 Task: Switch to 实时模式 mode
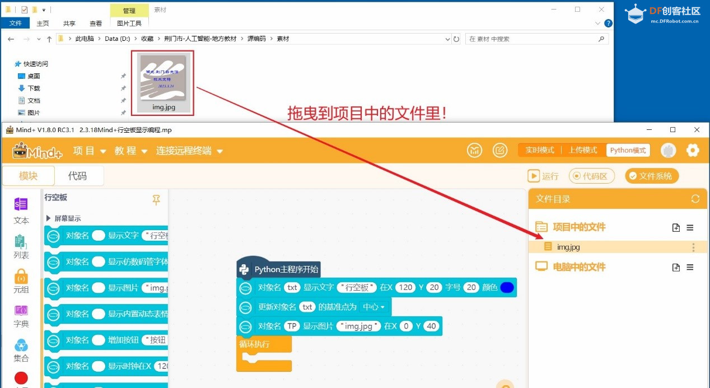[x=539, y=150]
